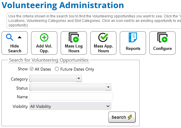Click the Configure button label
181x128 pixels.
pos(162,48)
